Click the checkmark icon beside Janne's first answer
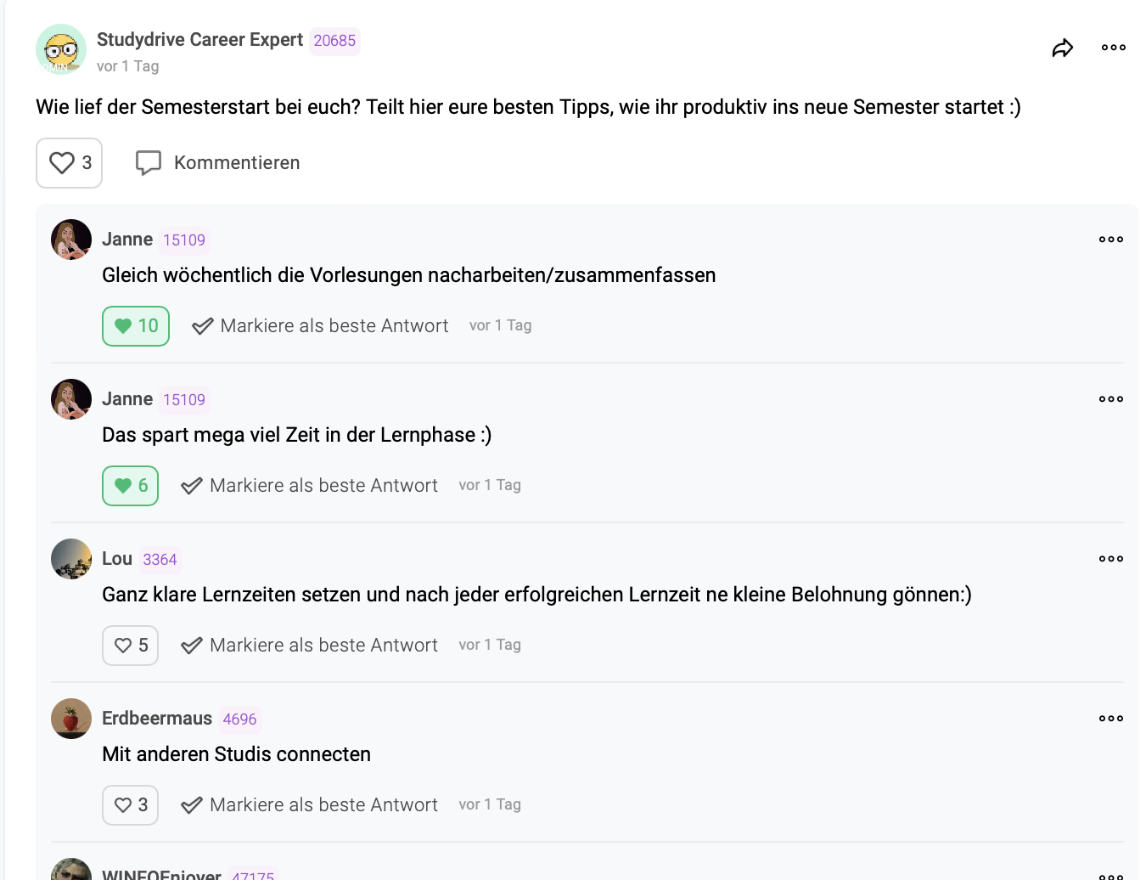The height and width of the screenshot is (880, 1146). click(x=202, y=325)
